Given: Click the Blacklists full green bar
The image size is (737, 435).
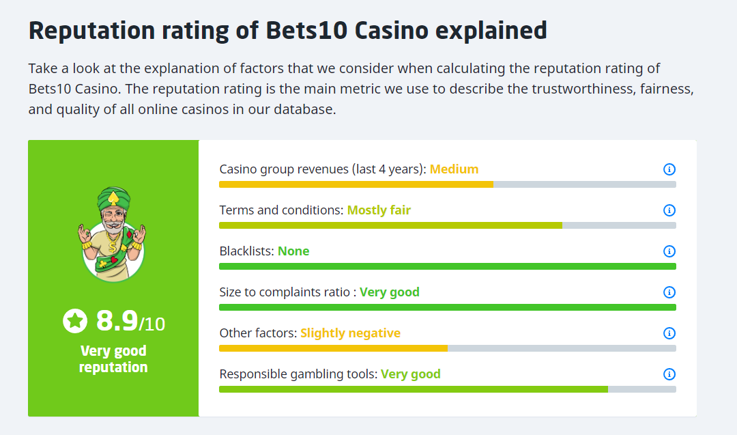Looking at the screenshot, I should tap(447, 266).
